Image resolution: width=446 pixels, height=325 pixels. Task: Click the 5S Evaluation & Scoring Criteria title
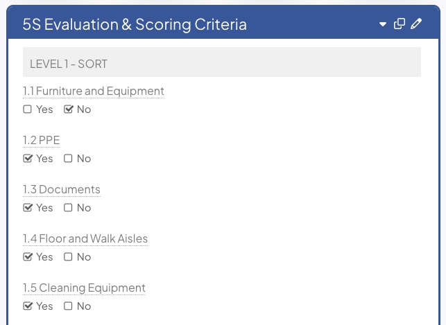135,25
